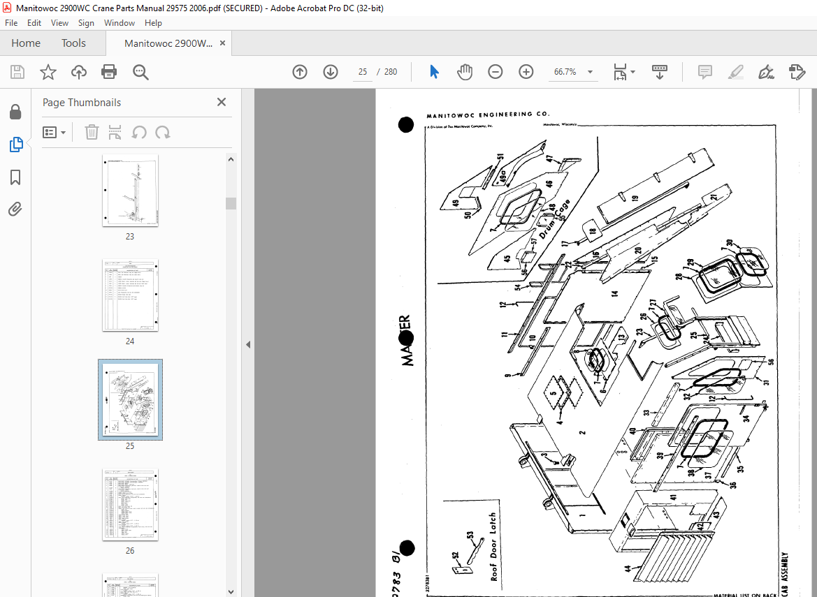This screenshot has width=817, height=597.
Task: Click the security lock sidebar icon
Action: pos(15,112)
